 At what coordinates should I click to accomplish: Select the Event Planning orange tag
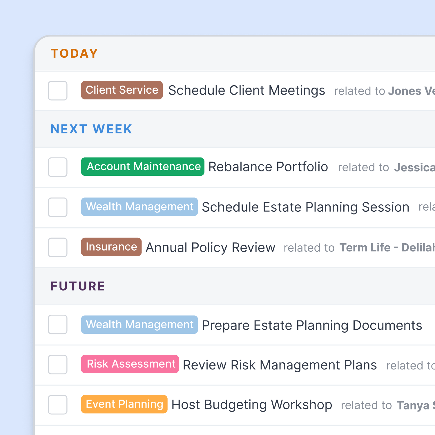[x=124, y=404]
